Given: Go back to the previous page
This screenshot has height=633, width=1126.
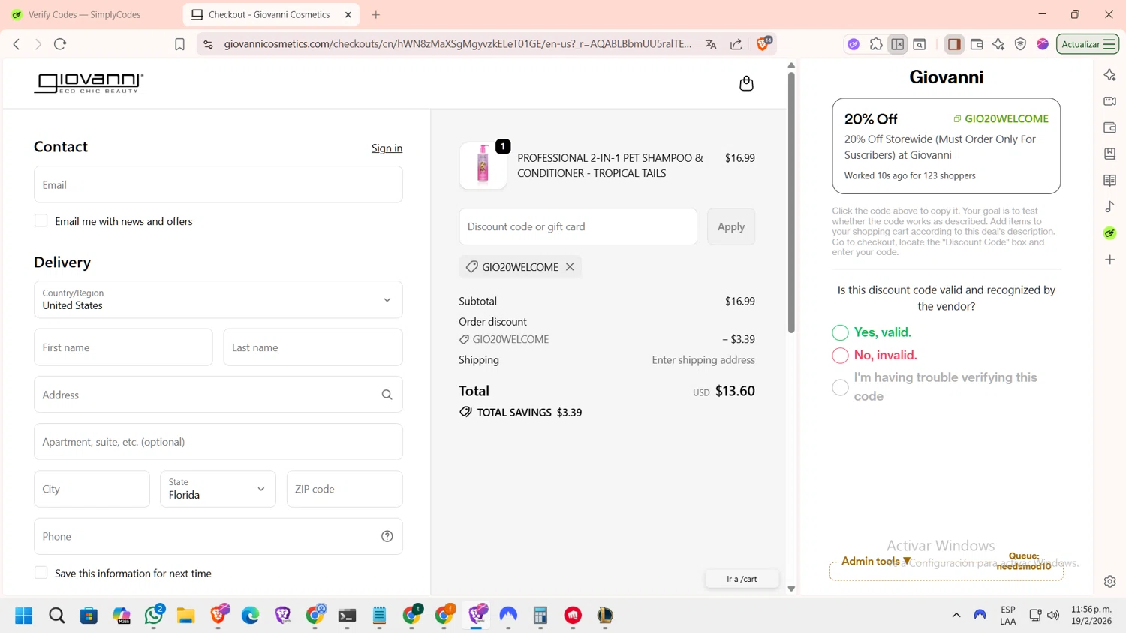Looking at the screenshot, I should pyautogui.click(x=17, y=44).
